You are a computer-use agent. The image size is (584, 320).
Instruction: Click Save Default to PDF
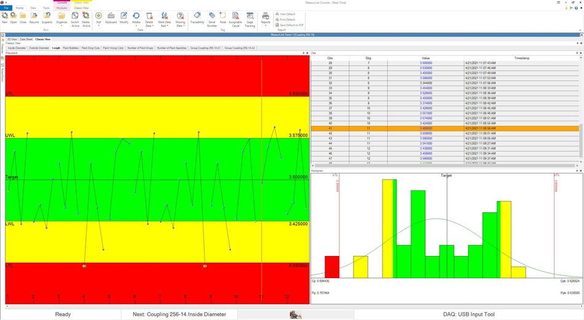293,25
